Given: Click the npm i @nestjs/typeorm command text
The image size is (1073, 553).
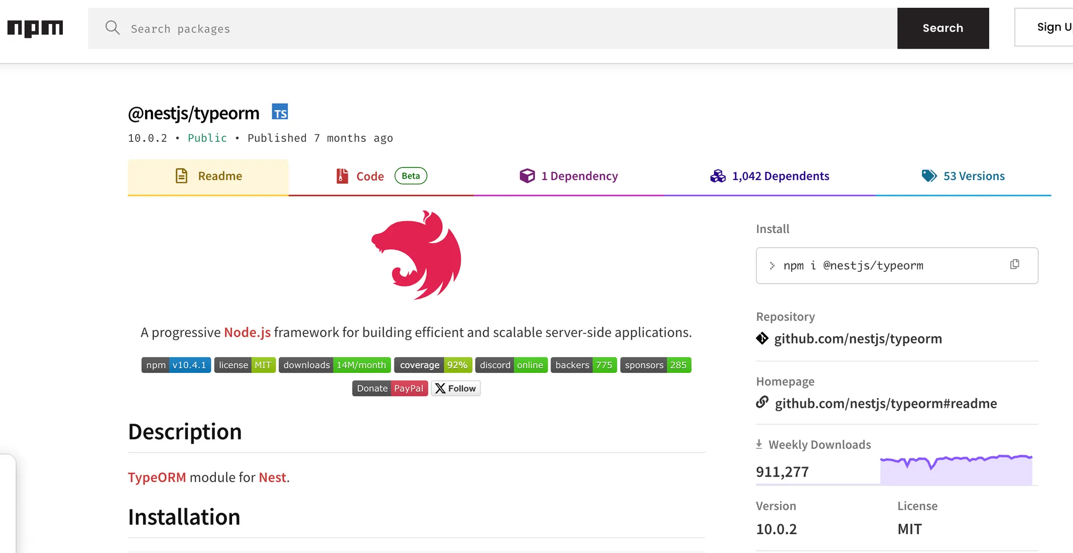Looking at the screenshot, I should (x=853, y=266).
